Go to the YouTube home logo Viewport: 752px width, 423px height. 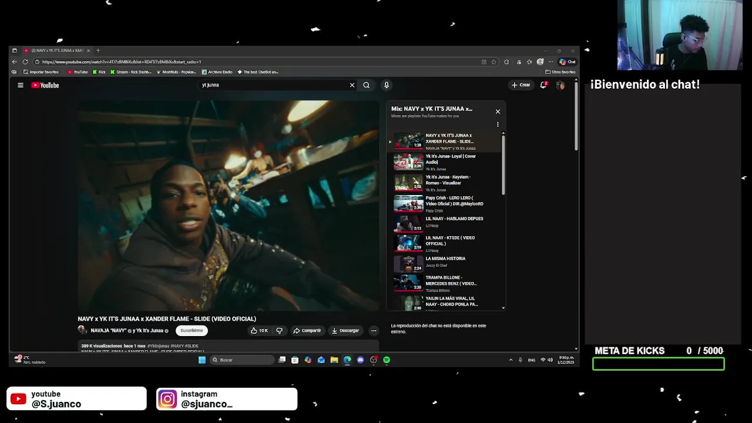click(45, 85)
